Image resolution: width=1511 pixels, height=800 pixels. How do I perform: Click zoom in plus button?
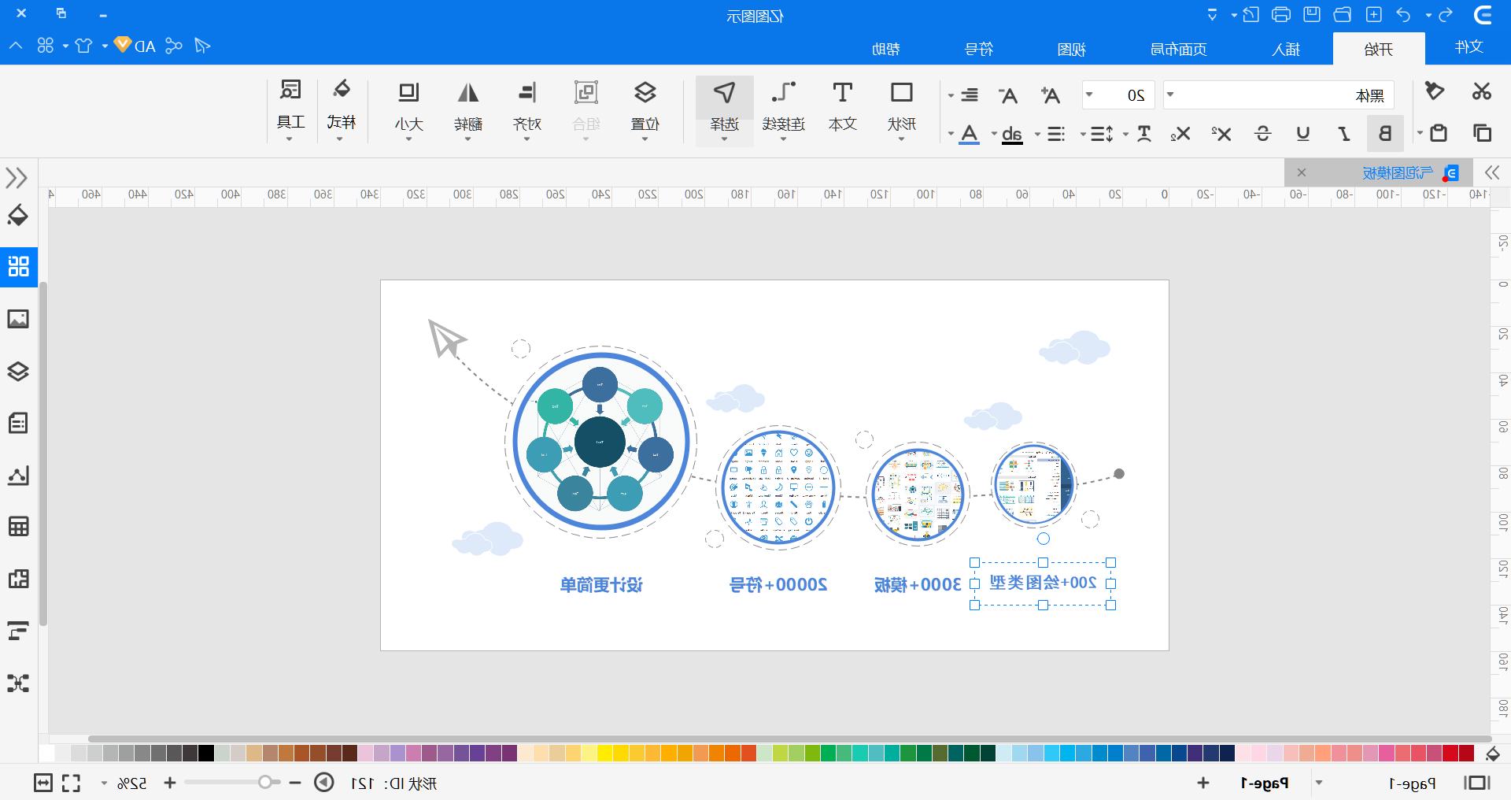pyautogui.click(x=169, y=783)
